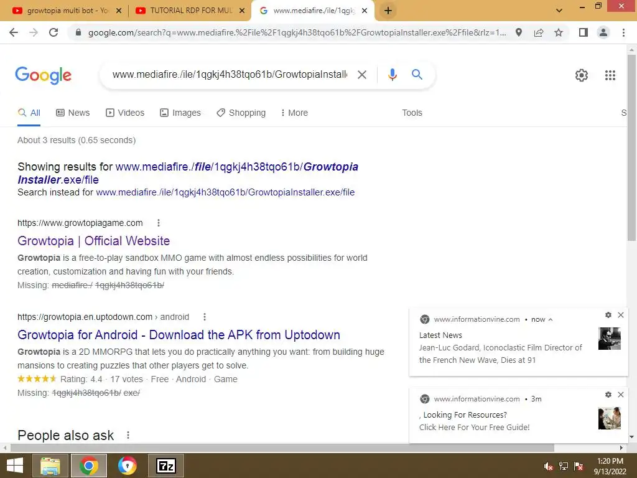The height and width of the screenshot is (478, 637).
Task: Dismiss the Looking For Resources notification
Action: point(621,395)
